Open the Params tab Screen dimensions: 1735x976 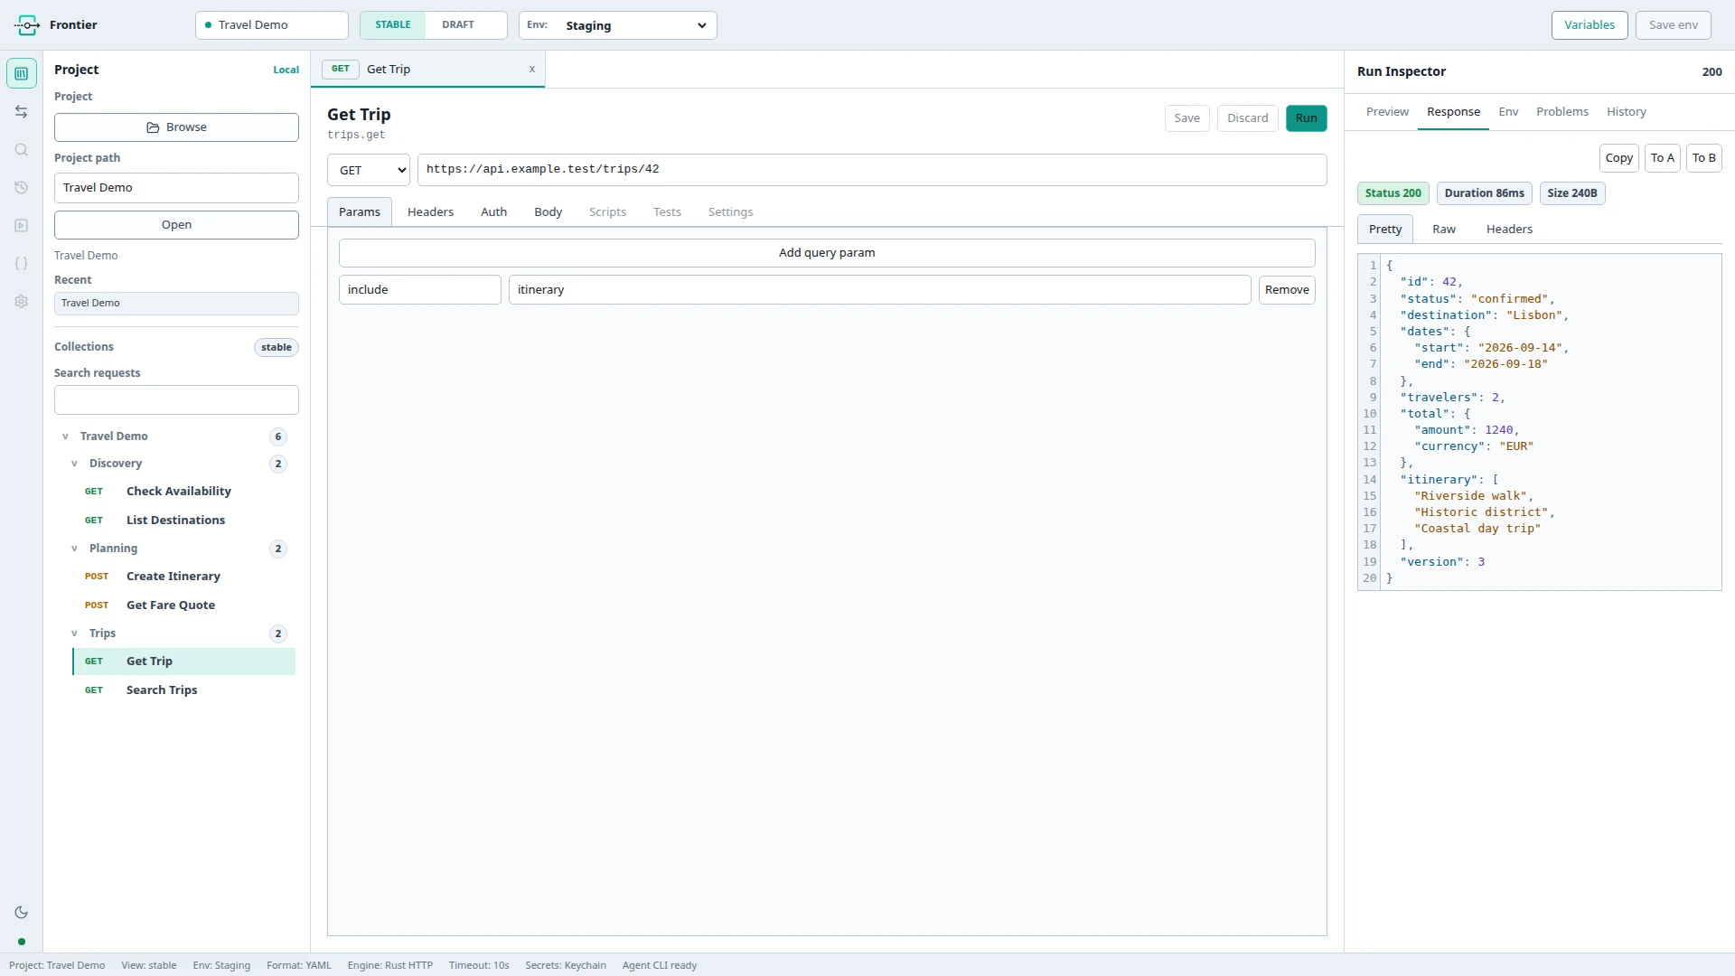click(360, 211)
